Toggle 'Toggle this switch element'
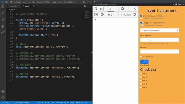 coord(142,23)
